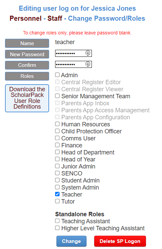
Task: Check the Child Protection Officer box
Action: (x=57, y=131)
